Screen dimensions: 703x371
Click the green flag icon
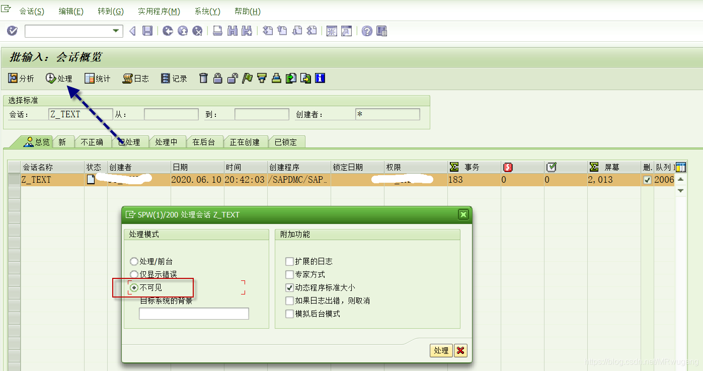247,78
